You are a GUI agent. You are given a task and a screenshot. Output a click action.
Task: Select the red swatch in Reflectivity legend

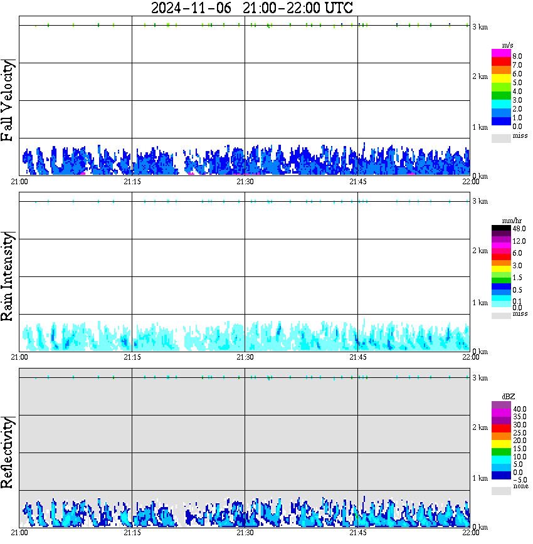[501, 429]
